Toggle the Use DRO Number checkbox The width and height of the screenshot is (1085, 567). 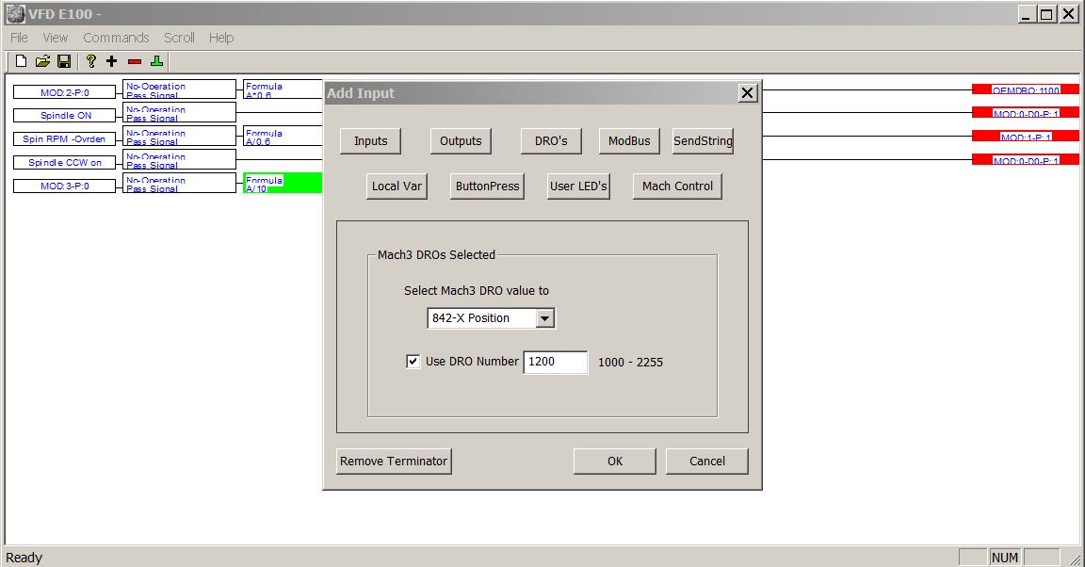click(413, 362)
